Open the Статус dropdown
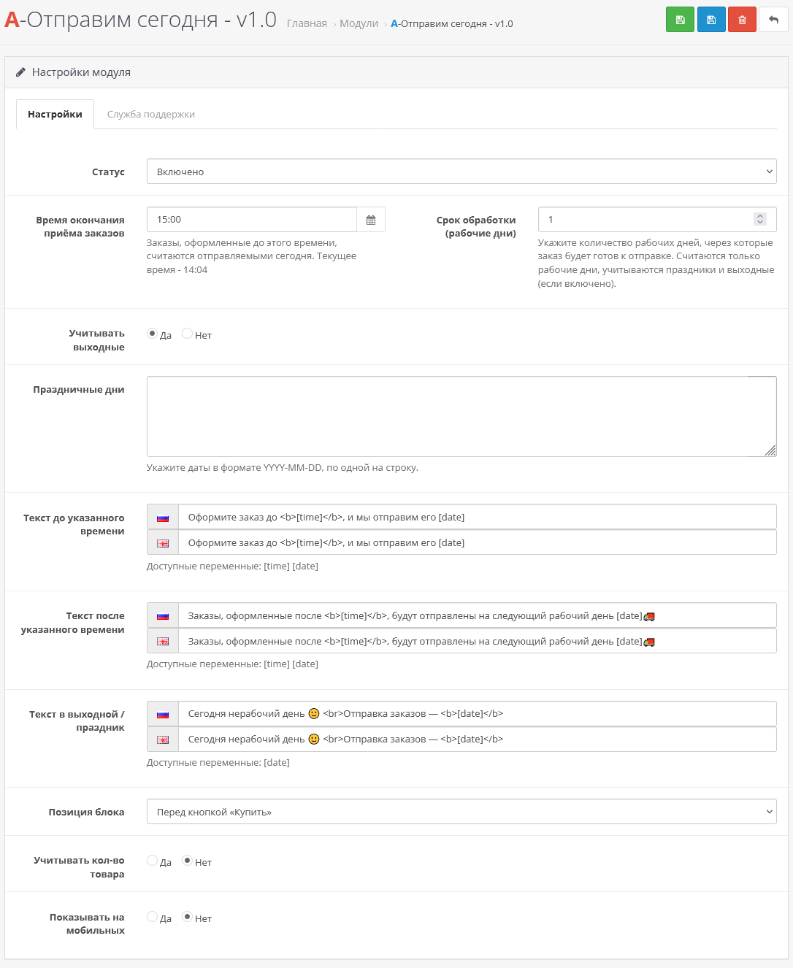Image resolution: width=793 pixels, height=968 pixels. pos(461,172)
